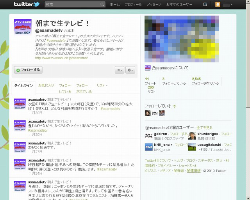Click gekiron user avatar

[148, 136]
